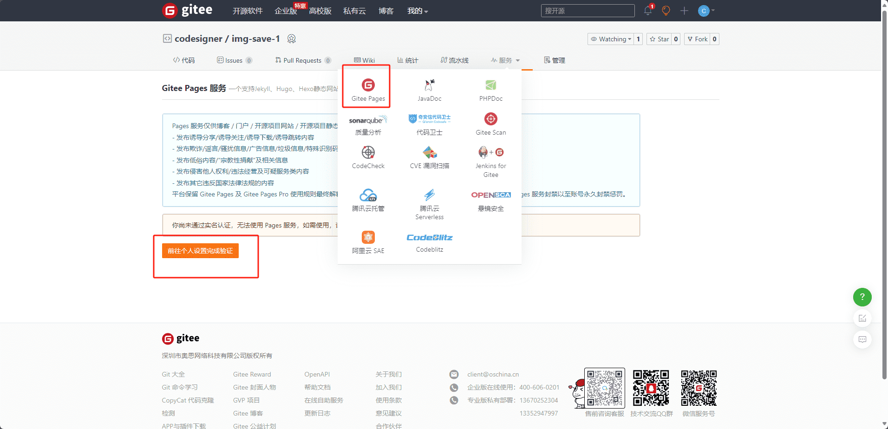Switch to the Issues tab

pos(235,60)
